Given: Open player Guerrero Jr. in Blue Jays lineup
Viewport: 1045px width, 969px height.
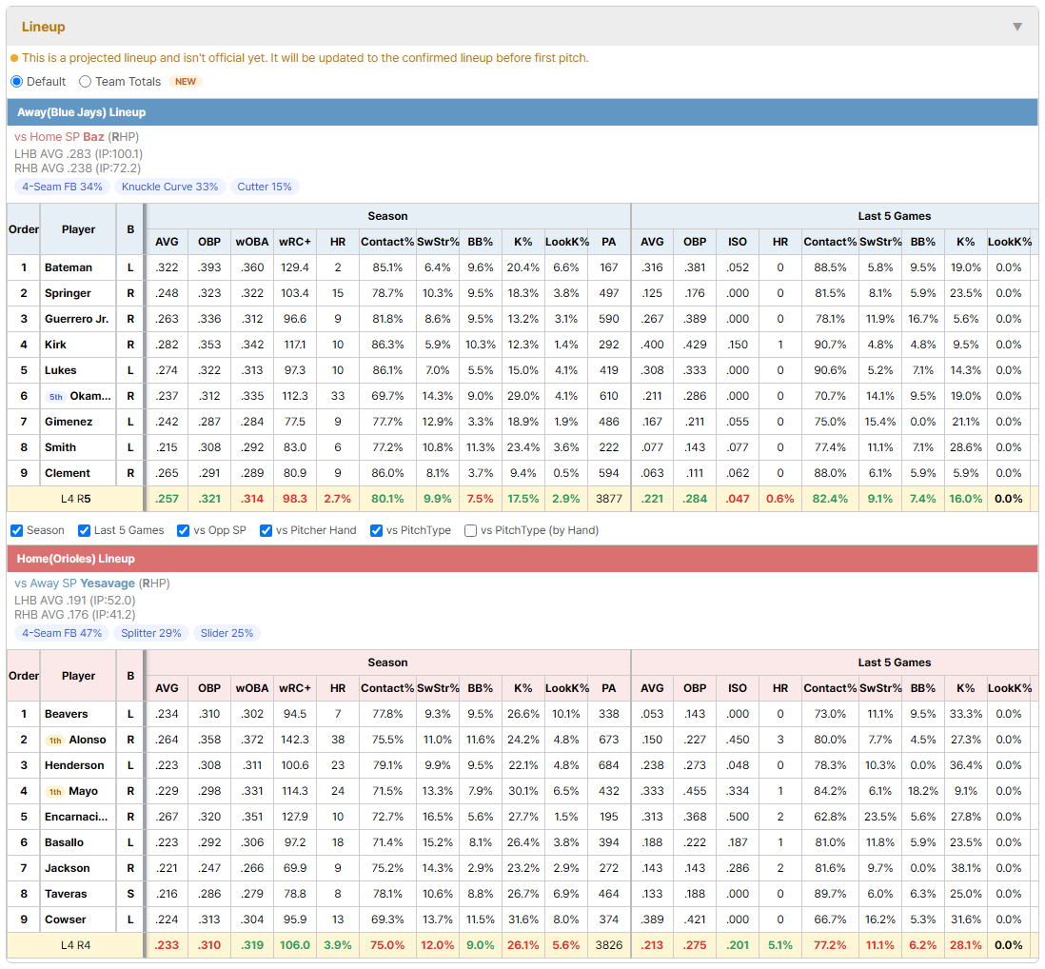Looking at the screenshot, I should click(77, 319).
